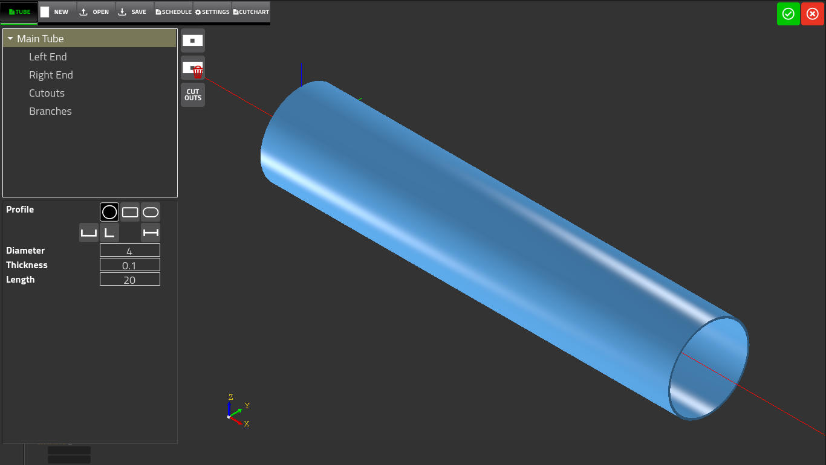Image resolution: width=826 pixels, height=465 pixels.
Task: Open the Cutouts tree item
Action: [47, 93]
